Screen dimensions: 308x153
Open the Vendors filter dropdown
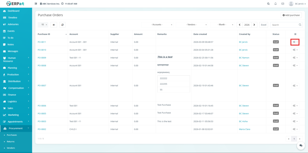192,25
